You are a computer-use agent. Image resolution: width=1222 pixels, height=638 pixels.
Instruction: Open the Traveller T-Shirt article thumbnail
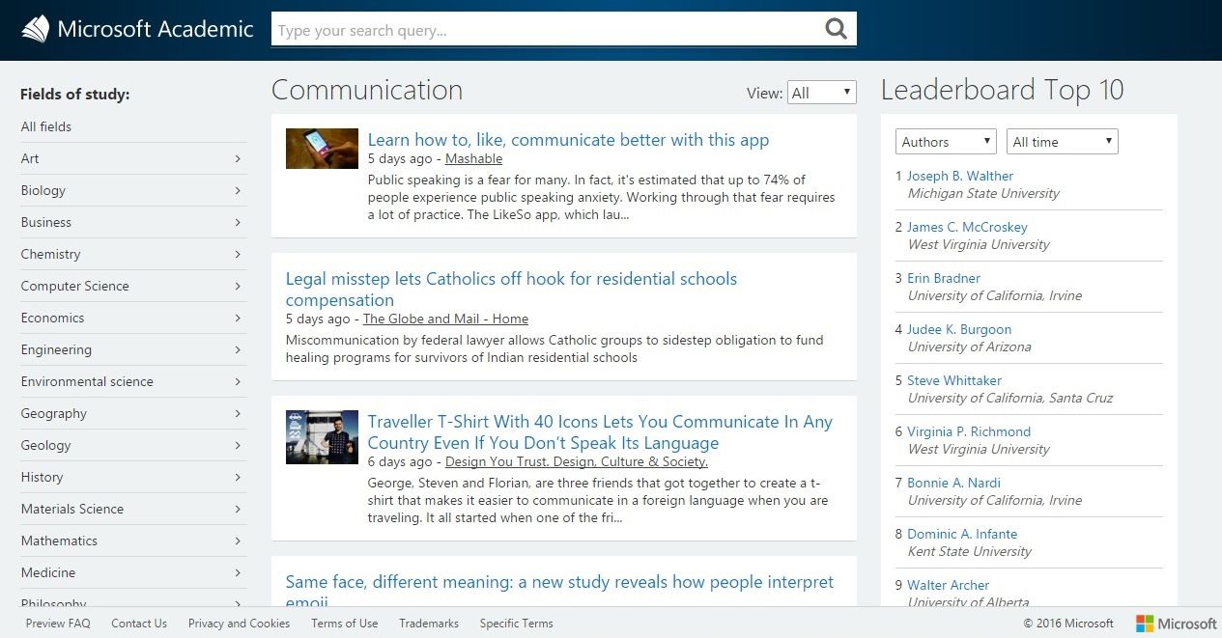click(322, 437)
